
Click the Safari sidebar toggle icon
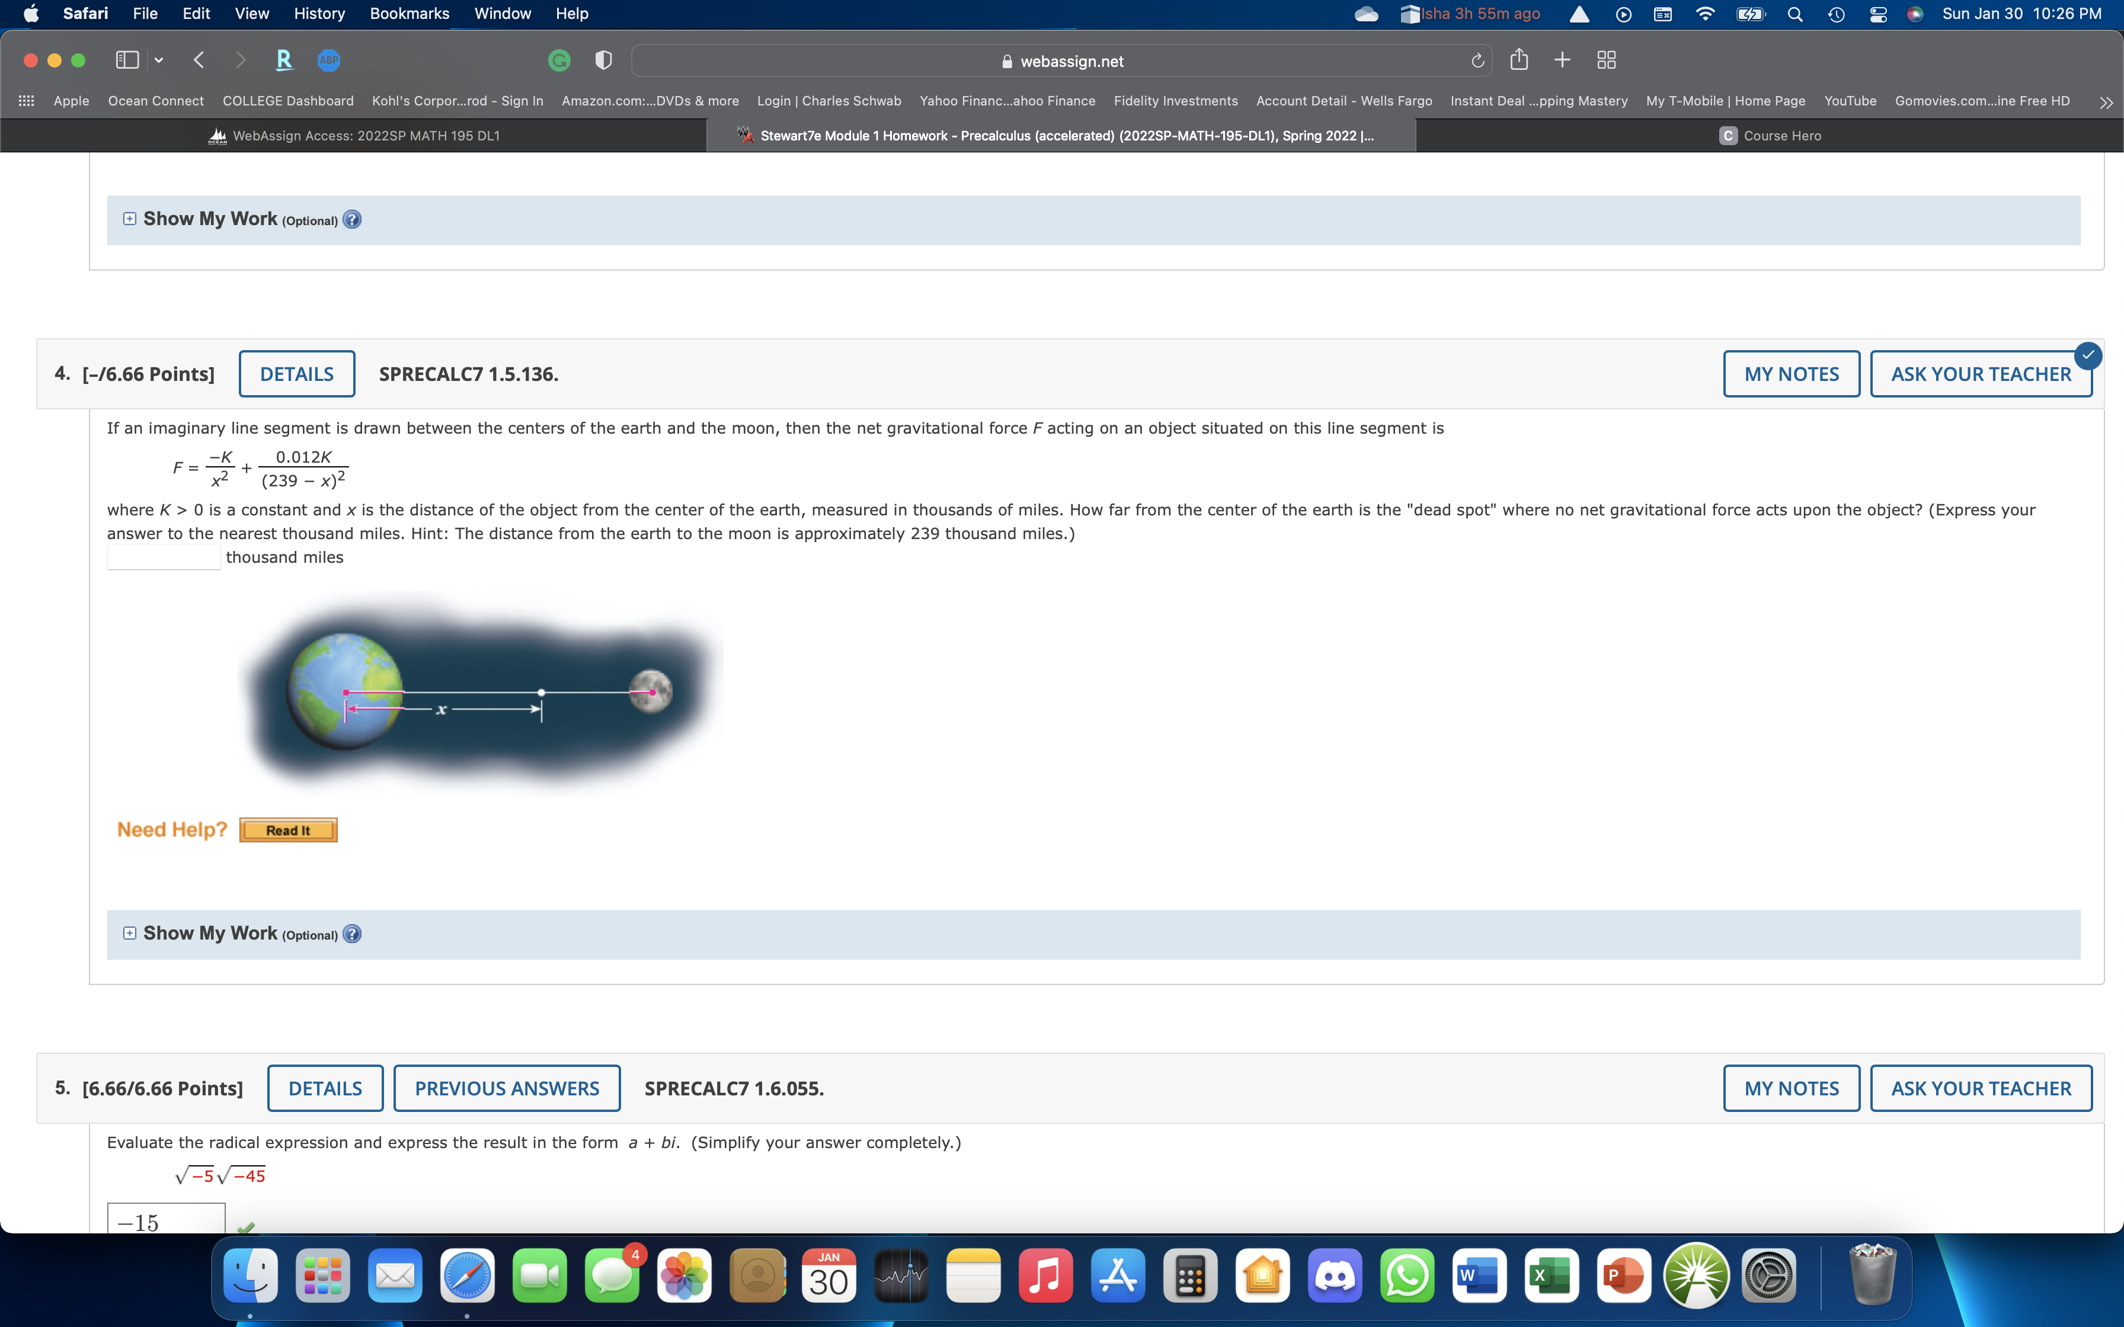(x=127, y=60)
